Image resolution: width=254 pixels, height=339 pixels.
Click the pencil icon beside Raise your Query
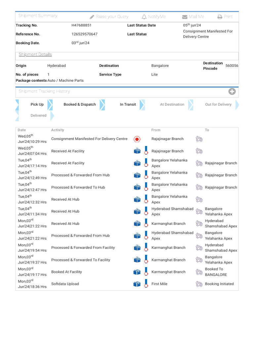point(92,17)
